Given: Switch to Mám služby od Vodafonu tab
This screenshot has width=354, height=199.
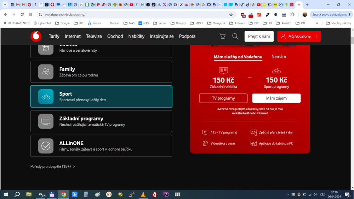Looking at the screenshot, I should pos(238,57).
